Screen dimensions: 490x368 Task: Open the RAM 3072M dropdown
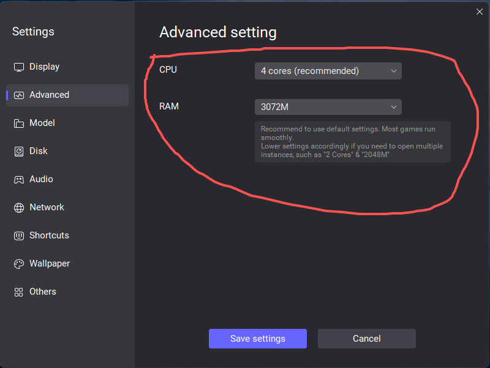pos(328,107)
